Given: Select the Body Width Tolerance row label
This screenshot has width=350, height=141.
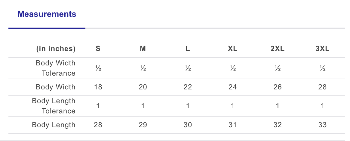Looking at the screenshot, I should point(56,68).
